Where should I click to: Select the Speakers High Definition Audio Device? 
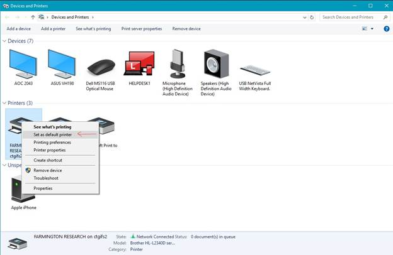[x=216, y=63]
